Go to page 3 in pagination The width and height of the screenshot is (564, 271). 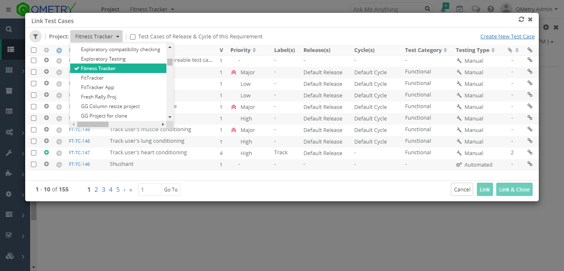coord(103,190)
